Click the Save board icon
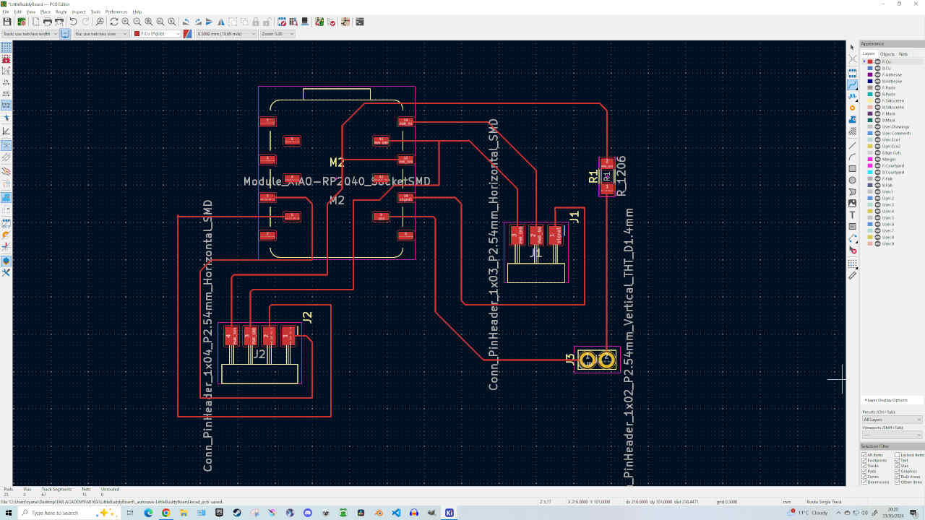The height and width of the screenshot is (520, 925). [x=7, y=22]
